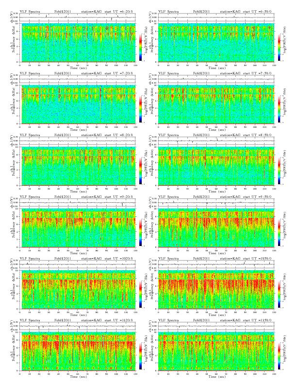Screen dimensions: 297x385
Task: Click 'Time (sec)' label under the 11:50:0 plot
Action: [216, 376]
